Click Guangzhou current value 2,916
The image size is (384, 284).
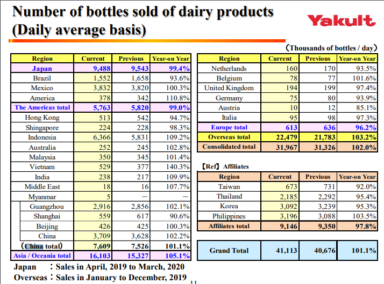click(x=93, y=207)
